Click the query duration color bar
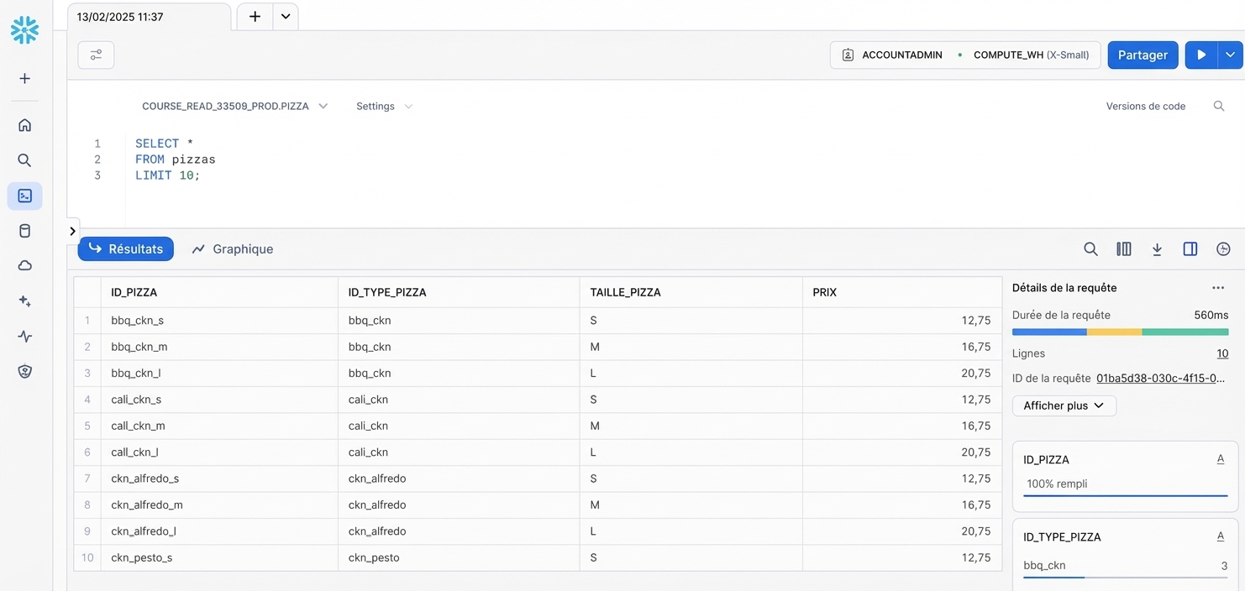This screenshot has width=1245, height=591. (1120, 332)
